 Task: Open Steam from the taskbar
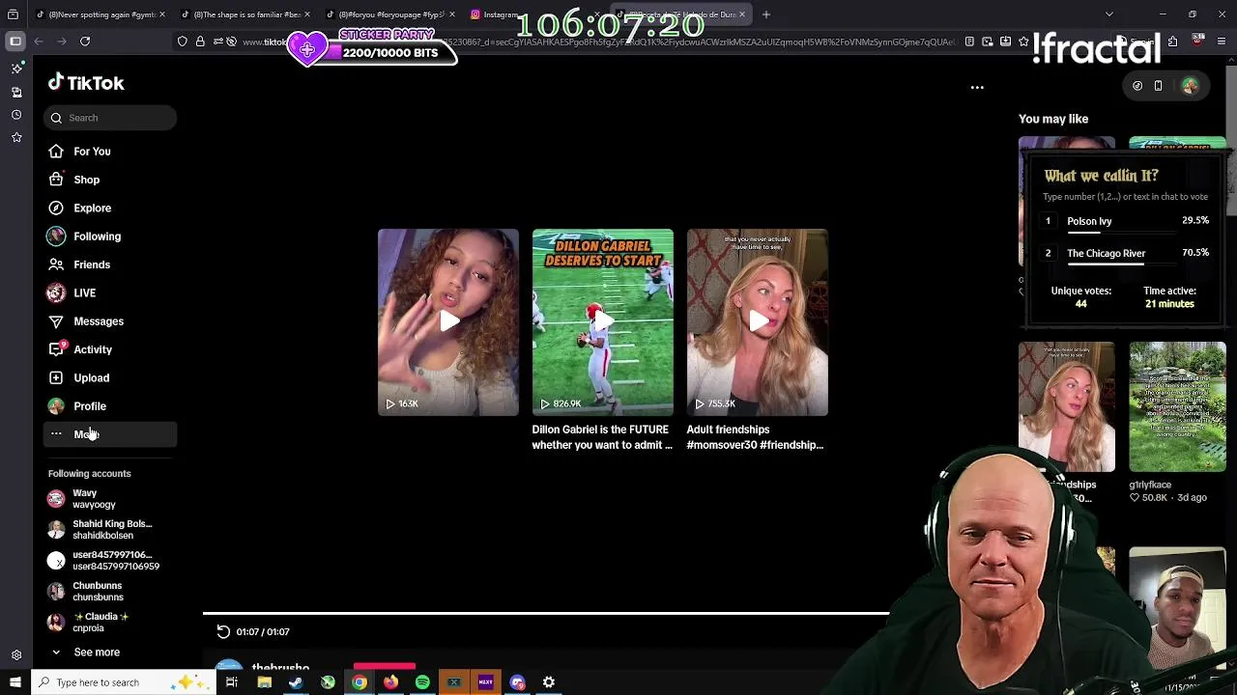[296, 682]
